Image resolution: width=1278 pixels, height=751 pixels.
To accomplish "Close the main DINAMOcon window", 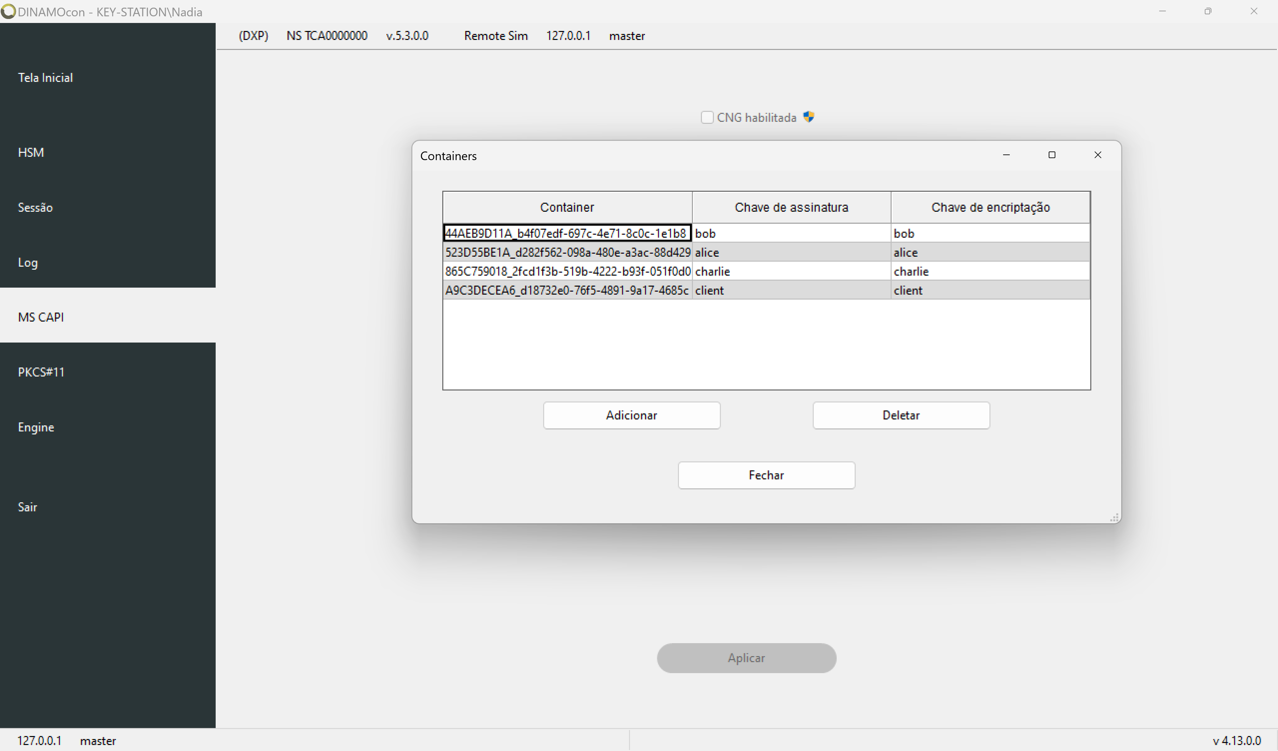I will pos(1254,11).
